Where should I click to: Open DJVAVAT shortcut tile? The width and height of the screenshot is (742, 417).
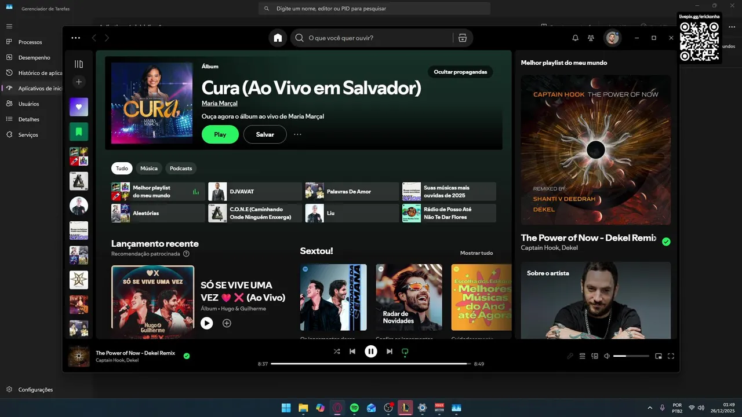click(255, 192)
